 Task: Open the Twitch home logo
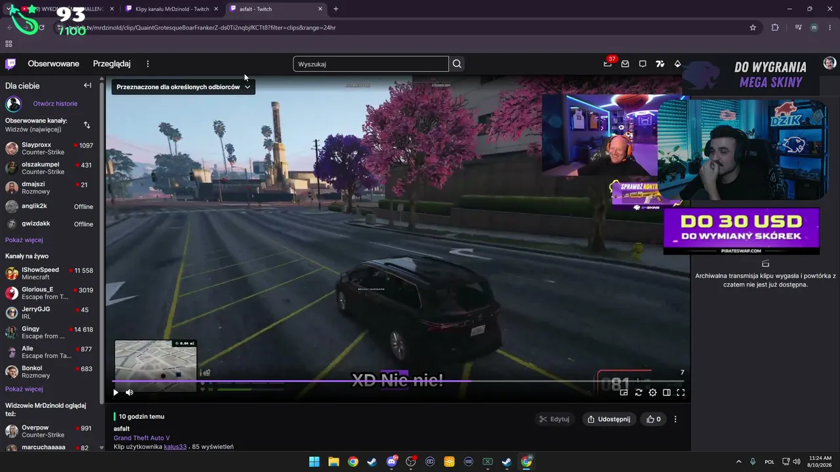10,64
